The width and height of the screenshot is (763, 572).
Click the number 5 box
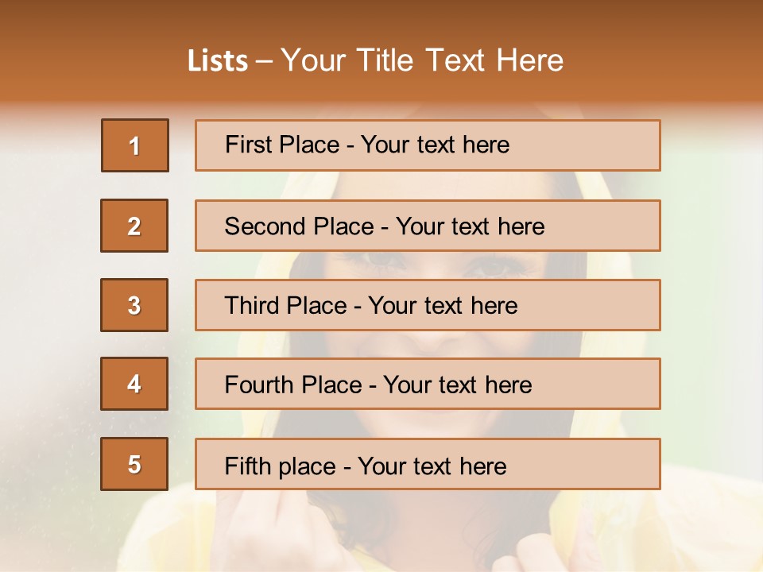coord(134,464)
